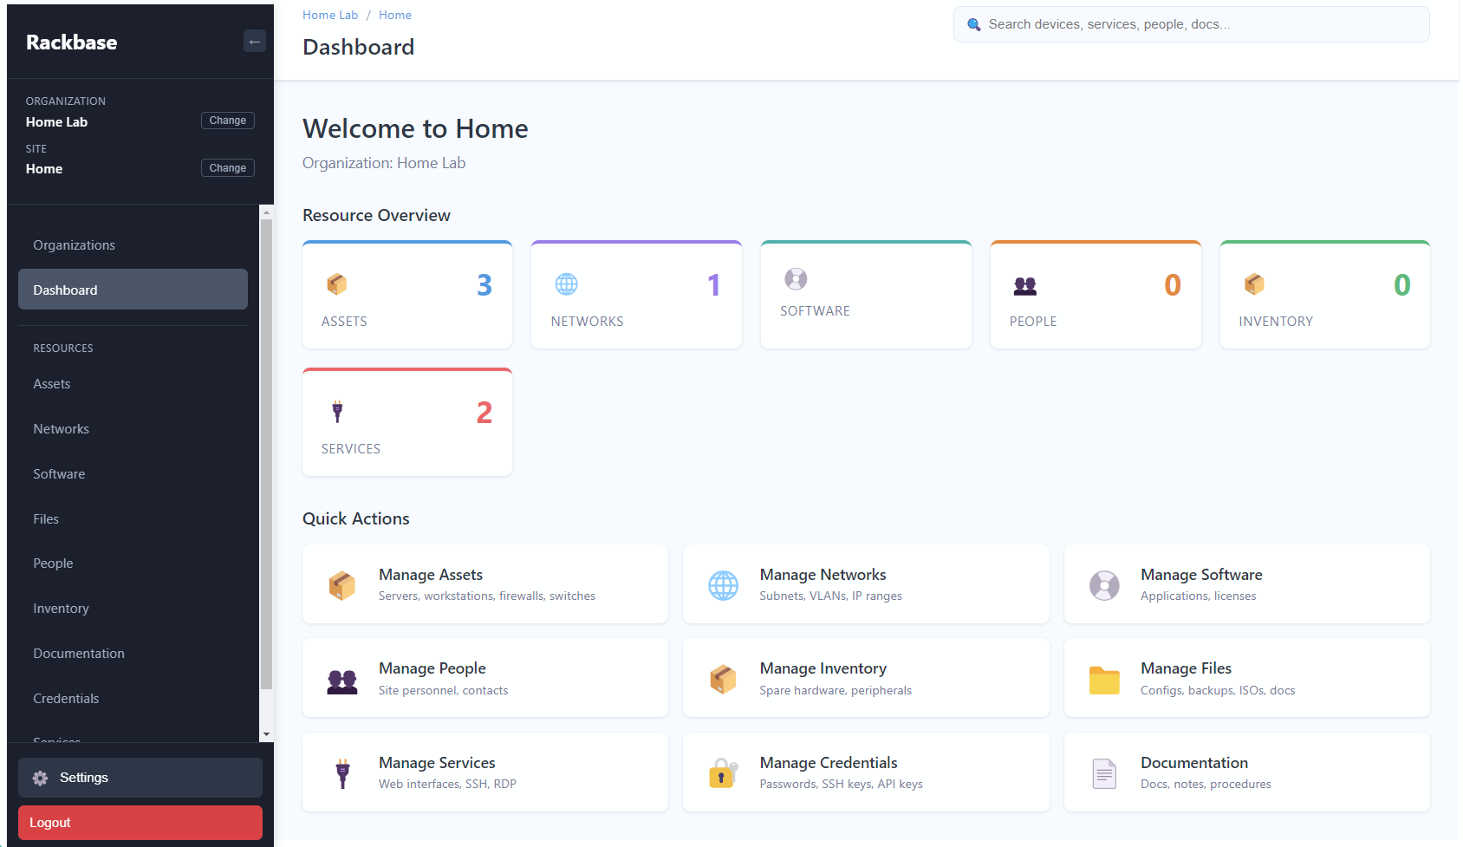Screen dimensions: 1463x847
Task: Click the Assets count 3
Action: [484, 285]
